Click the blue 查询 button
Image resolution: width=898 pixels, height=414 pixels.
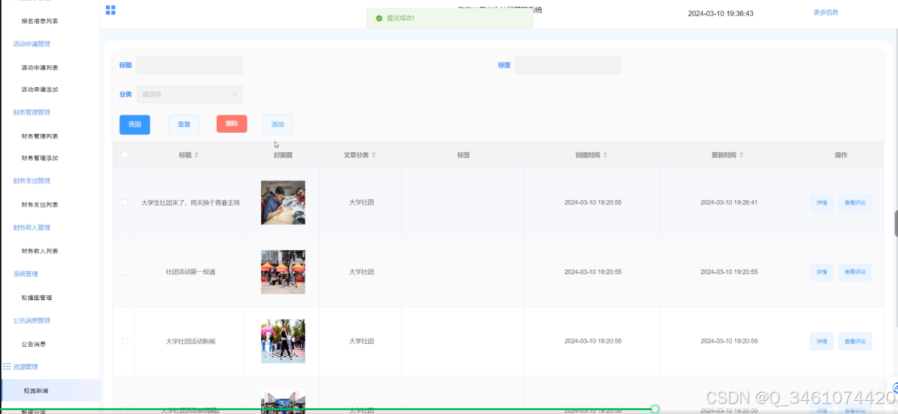(x=135, y=125)
